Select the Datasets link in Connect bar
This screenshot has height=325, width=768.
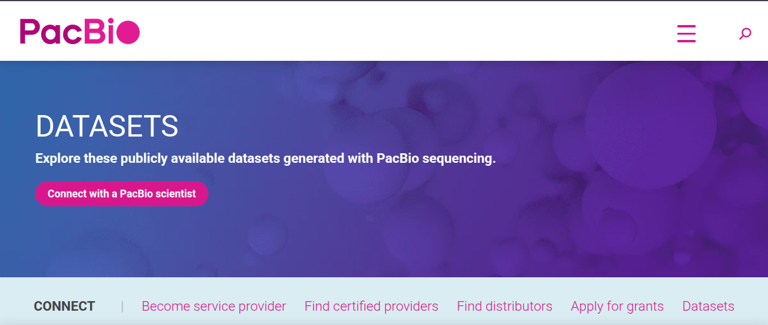click(x=708, y=307)
